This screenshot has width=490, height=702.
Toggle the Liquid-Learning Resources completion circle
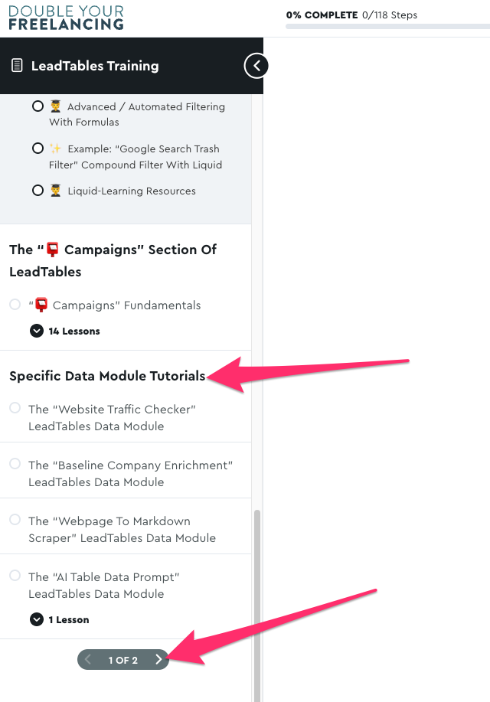[38, 191]
